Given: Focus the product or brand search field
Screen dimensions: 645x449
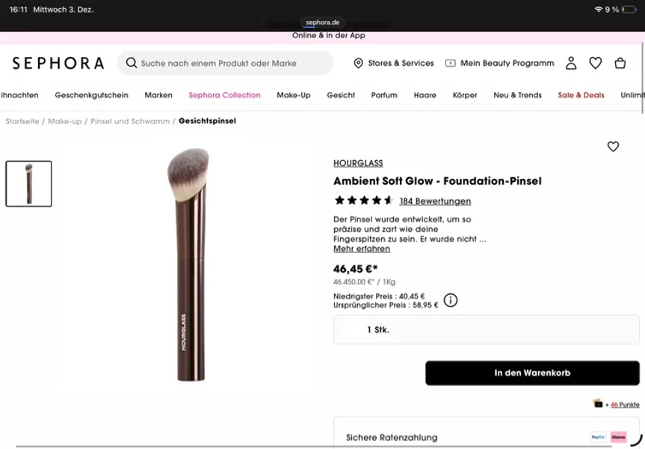Looking at the screenshot, I should [x=225, y=63].
